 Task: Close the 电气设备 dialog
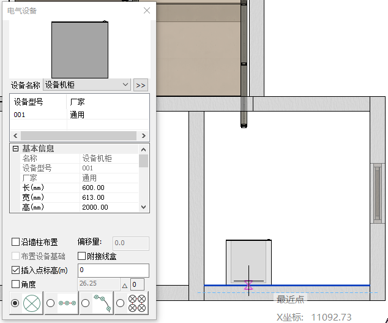[x=147, y=10]
